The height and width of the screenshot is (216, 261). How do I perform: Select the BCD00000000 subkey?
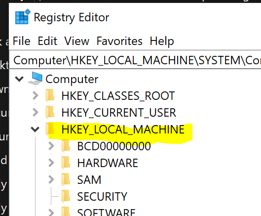(x=114, y=146)
